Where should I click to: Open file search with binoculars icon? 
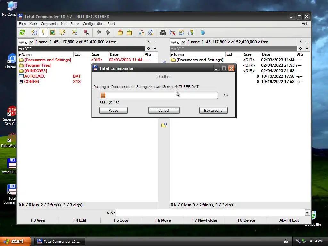tap(163, 32)
